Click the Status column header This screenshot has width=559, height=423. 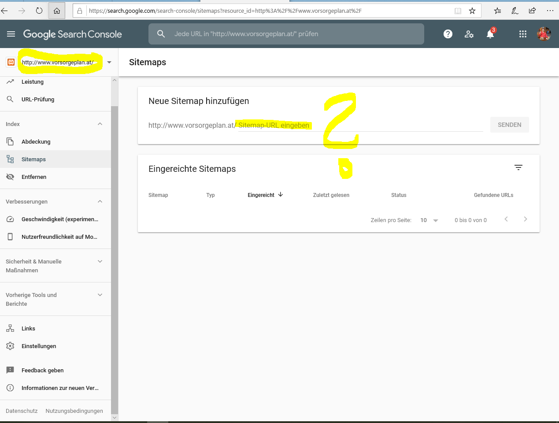point(399,195)
